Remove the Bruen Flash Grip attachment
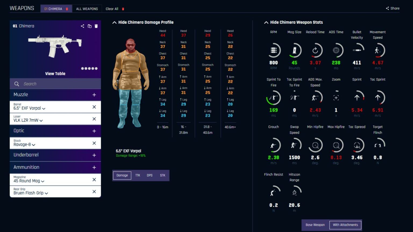The image size is (413, 232). [94, 192]
